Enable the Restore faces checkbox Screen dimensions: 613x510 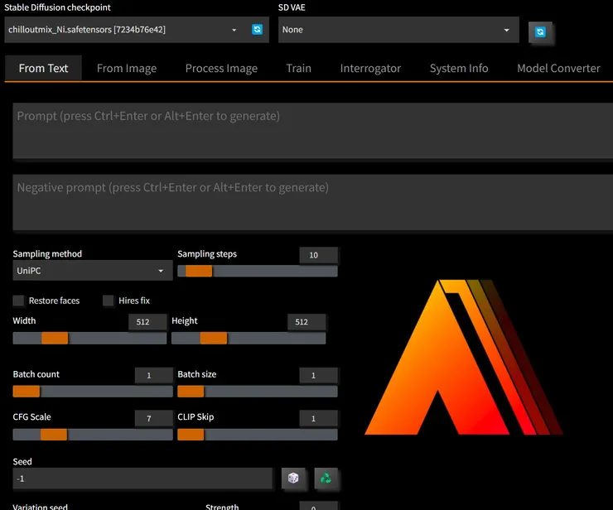tap(18, 301)
